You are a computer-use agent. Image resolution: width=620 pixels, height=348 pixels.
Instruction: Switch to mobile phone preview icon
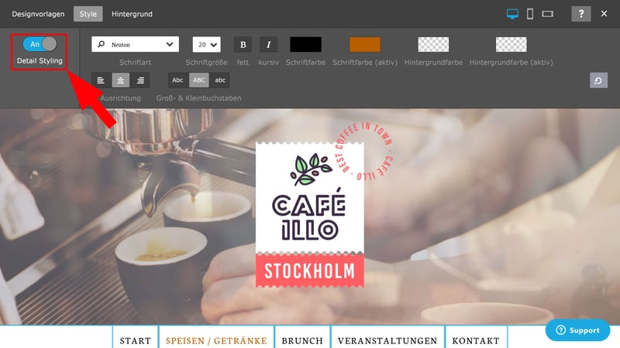click(x=530, y=14)
